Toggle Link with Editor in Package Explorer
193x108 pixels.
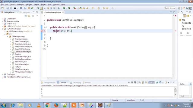click(x=29, y=16)
